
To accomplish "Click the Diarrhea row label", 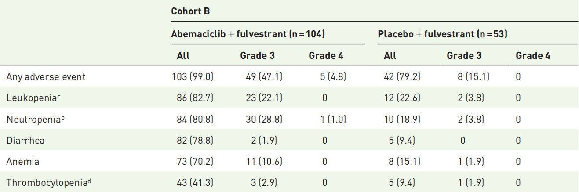I will click(25, 141).
